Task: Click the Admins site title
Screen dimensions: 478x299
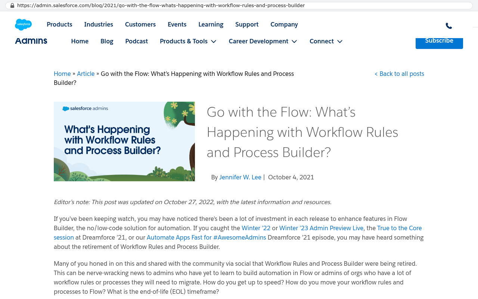Action: coord(31,41)
